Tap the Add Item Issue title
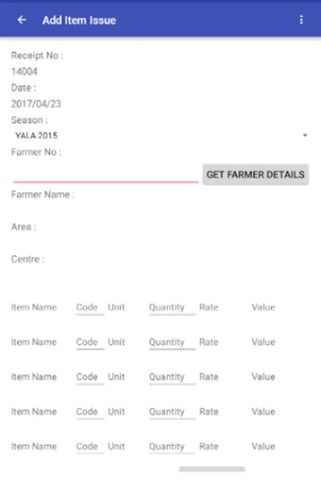The height and width of the screenshot is (480, 321). (x=79, y=20)
